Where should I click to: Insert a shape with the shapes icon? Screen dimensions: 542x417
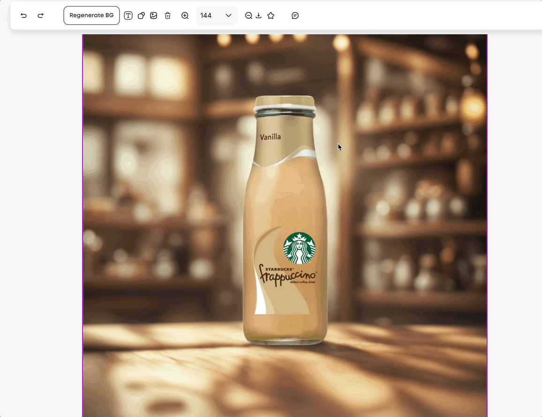point(141,15)
